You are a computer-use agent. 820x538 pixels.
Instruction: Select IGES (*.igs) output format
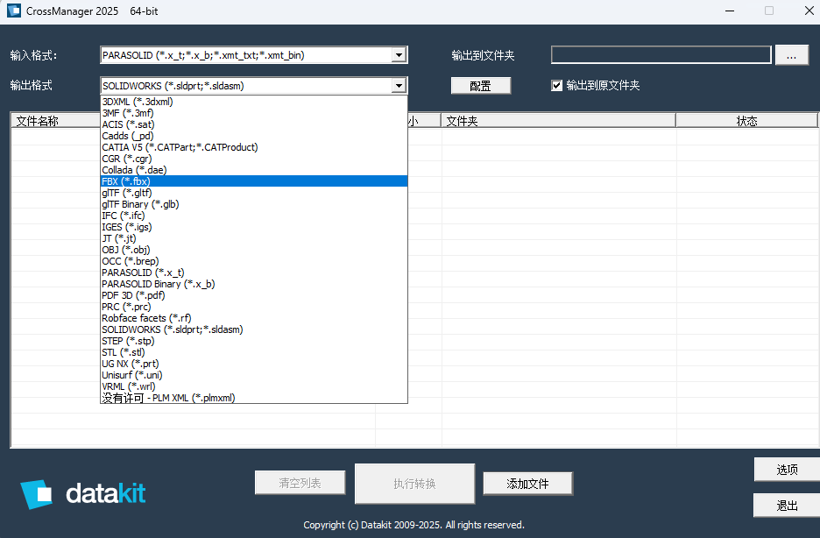254,227
